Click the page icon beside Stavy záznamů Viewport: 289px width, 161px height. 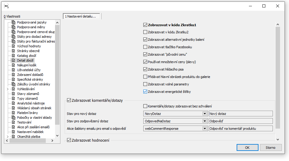(x=13, y=94)
